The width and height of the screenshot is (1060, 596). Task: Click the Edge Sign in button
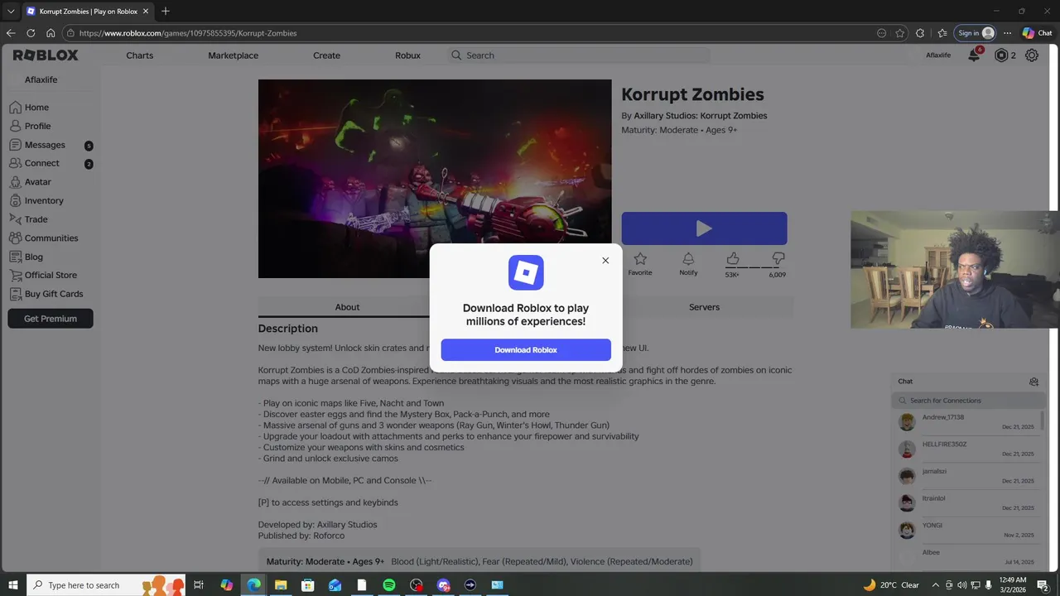tap(975, 33)
